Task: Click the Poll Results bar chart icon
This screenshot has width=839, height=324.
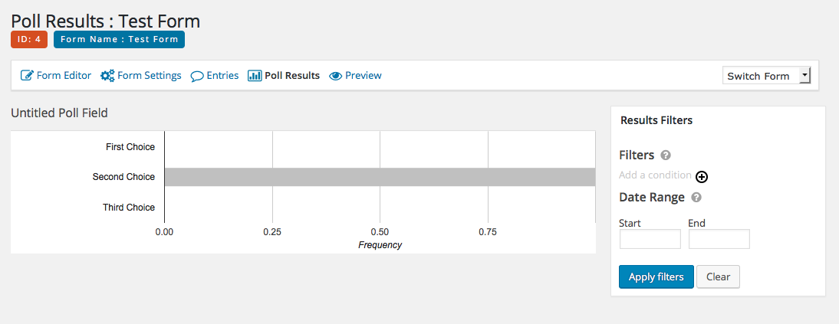Action: pos(254,75)
